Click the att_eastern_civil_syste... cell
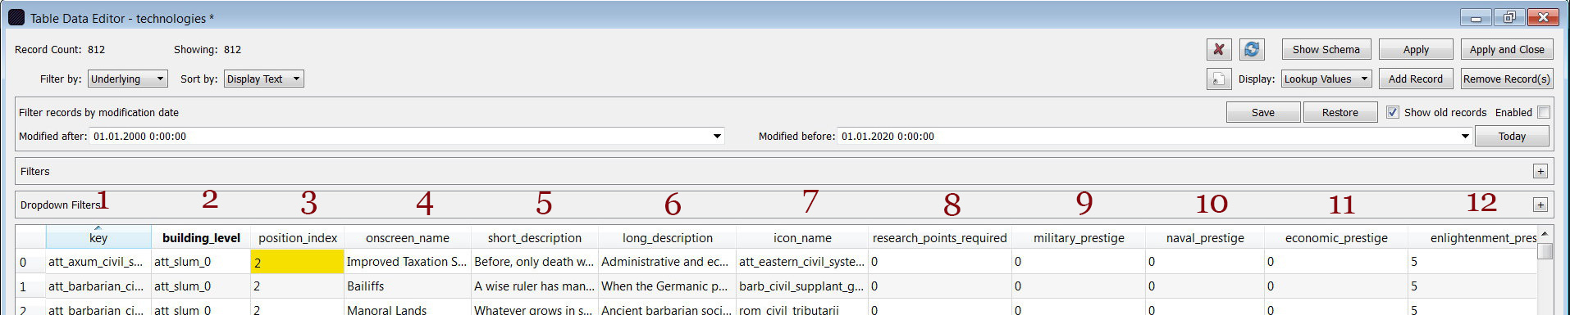The height and width of the screenshot is (315, 1570). pyautogui.click(x=802, y=262)
